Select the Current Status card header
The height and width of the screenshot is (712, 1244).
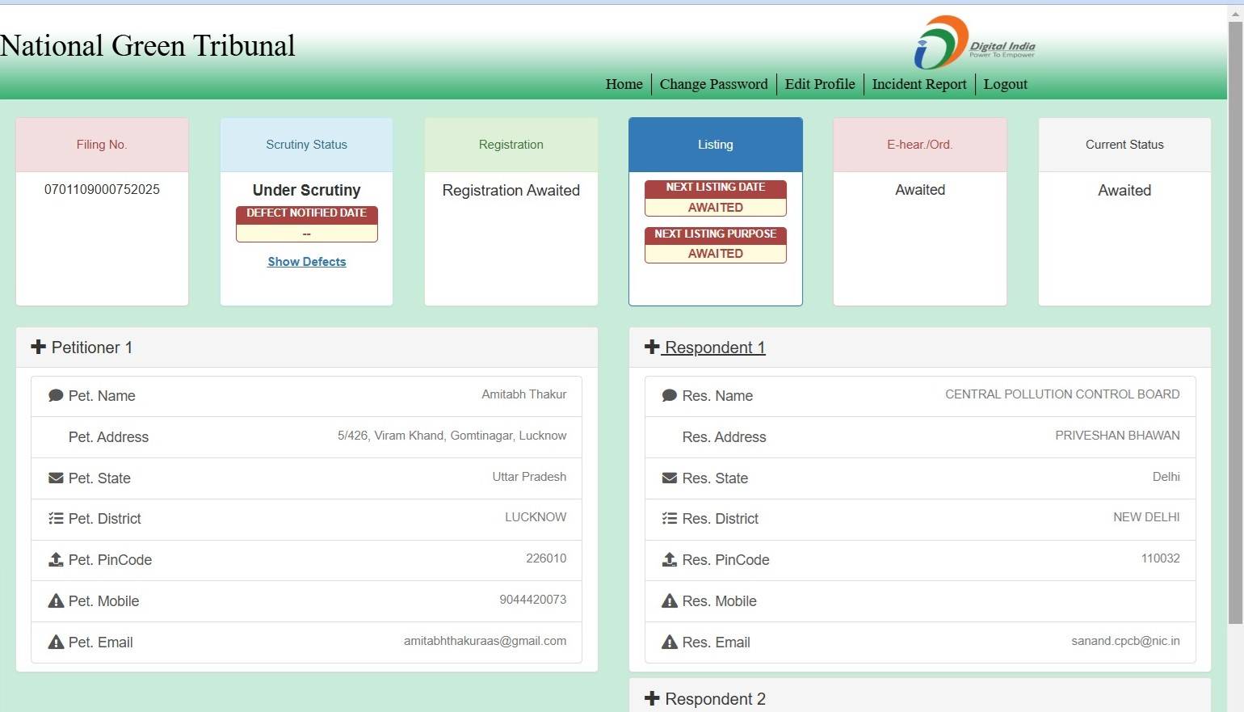pyautogui.click(x=1124, y=145)
